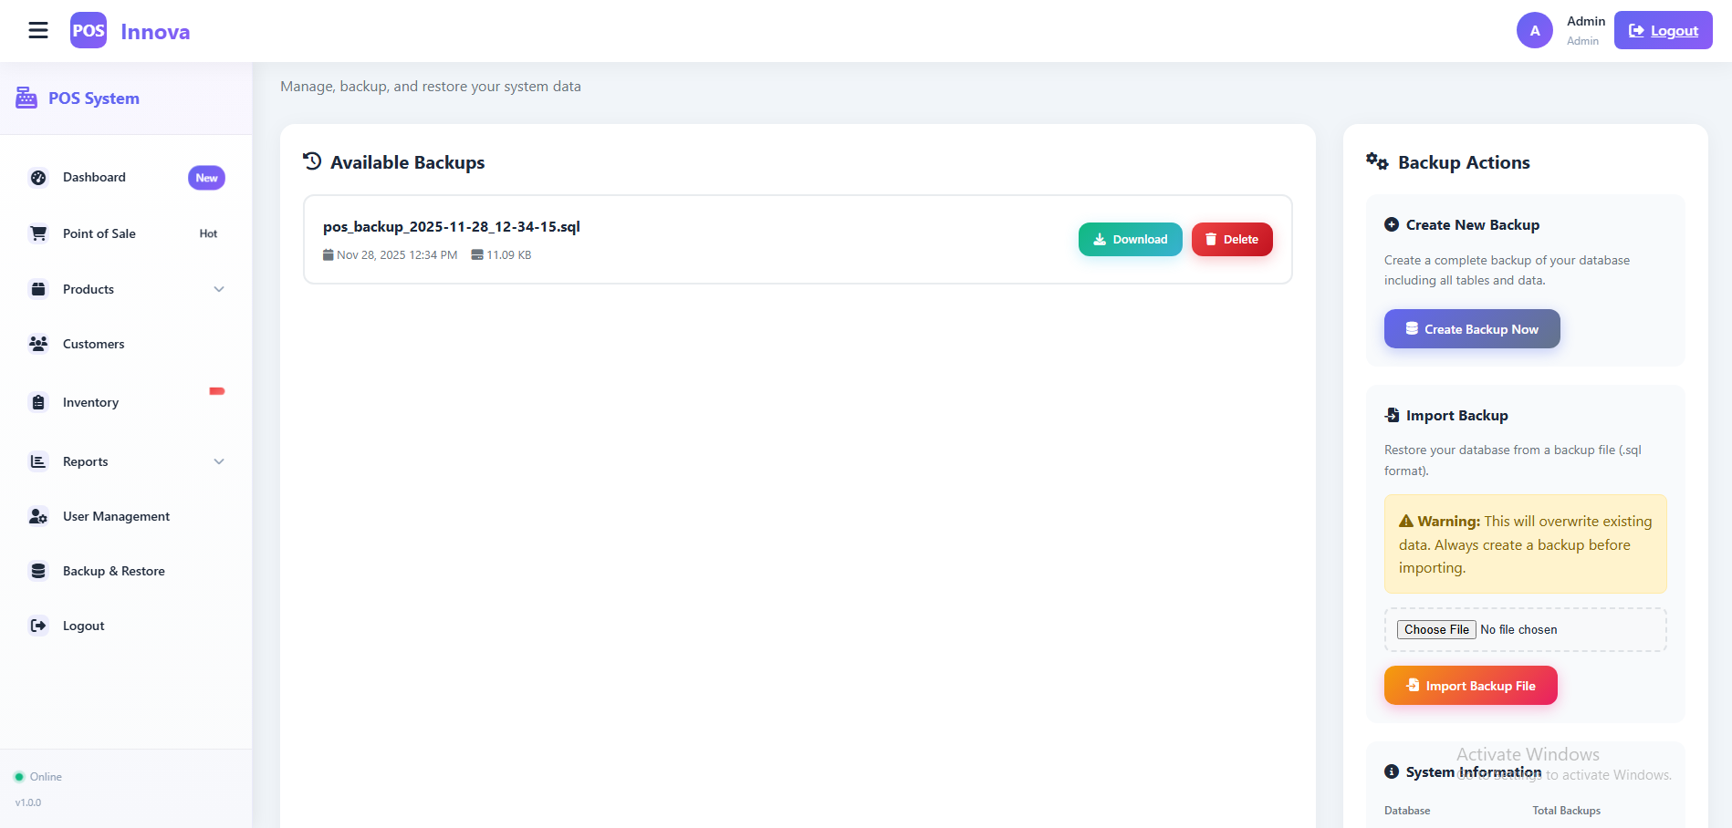Viewport: 1732px width, 828px height.
Task: Download the pos_backup sql file
Action: (x=1130, y=240)
